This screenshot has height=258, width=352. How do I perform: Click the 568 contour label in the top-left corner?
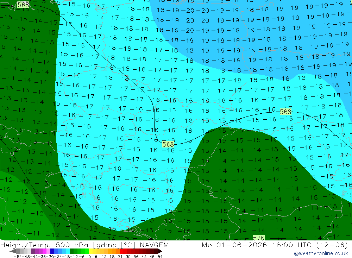pos(23,5)
